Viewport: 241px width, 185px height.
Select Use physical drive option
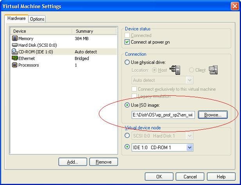127,62
